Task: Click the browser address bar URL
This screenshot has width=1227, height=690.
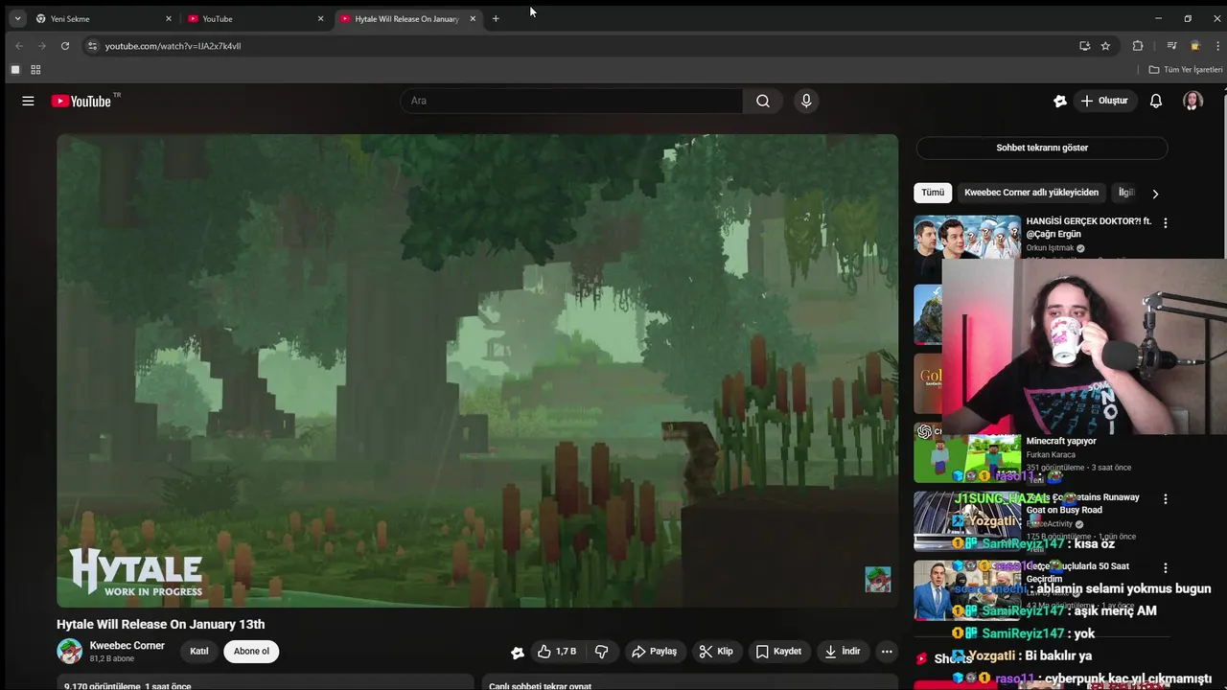Action: pyautogui.click(x=173, y=46)
